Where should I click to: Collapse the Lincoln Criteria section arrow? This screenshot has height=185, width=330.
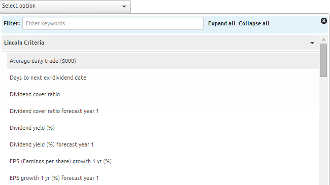click(312, 43)
